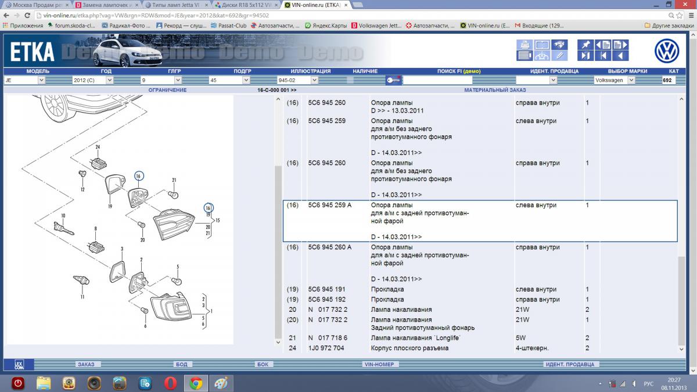This screenshot has height=392, width=697.
Task: Click the speaker app taskbar icon
Action: click(94, 383)
